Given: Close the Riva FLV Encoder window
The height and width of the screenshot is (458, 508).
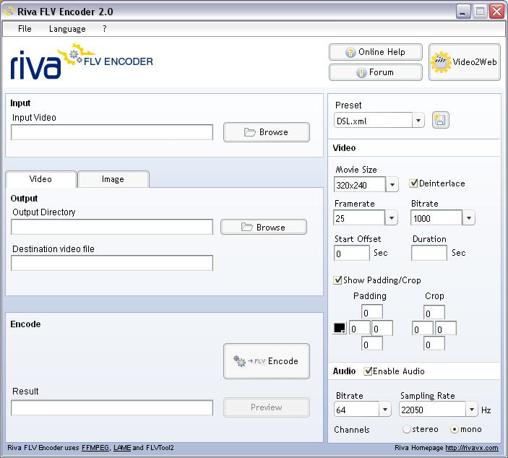Looking at the screenshot, I should (x=496, y=12).
